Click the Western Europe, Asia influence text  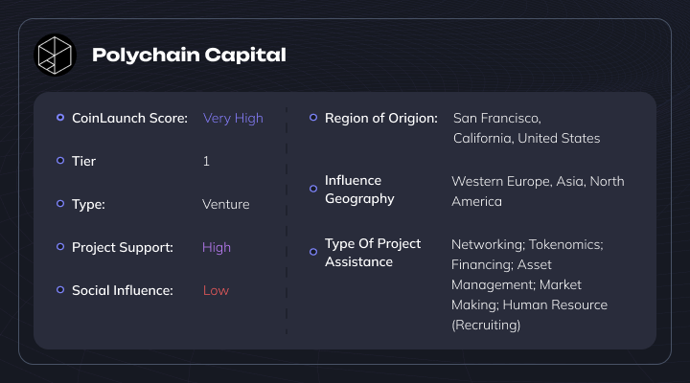tap(538, 191)
